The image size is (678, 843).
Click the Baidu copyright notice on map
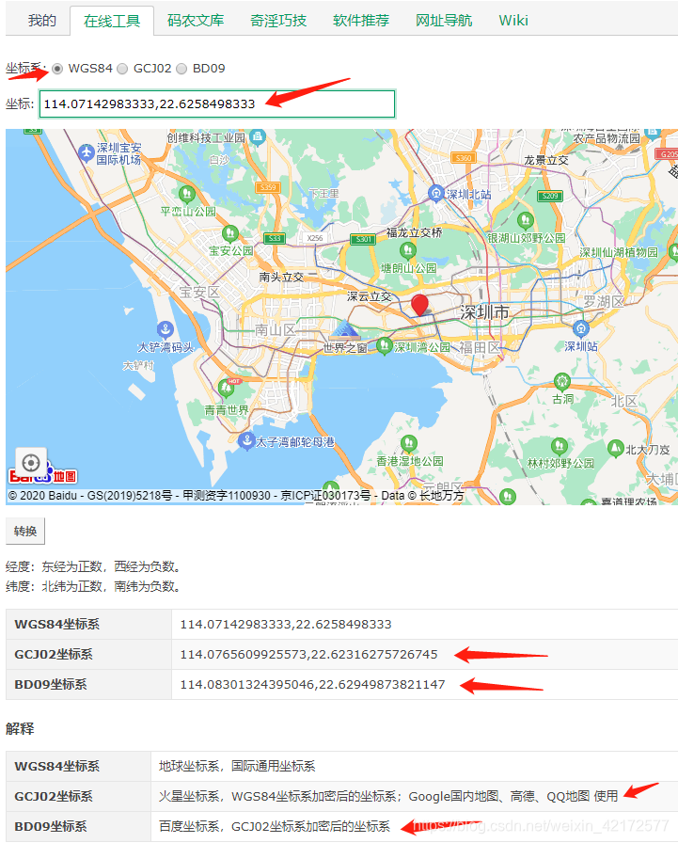tap(236, 496)
